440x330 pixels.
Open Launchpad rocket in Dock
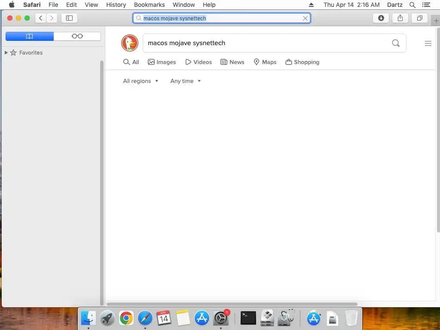coord(107,318)
